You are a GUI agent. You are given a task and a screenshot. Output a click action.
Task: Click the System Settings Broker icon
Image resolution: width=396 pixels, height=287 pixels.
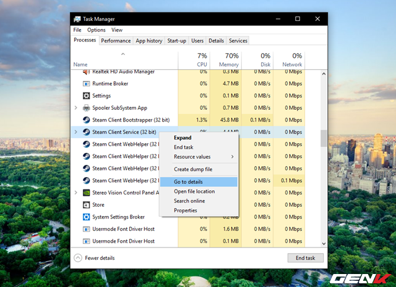87,217
